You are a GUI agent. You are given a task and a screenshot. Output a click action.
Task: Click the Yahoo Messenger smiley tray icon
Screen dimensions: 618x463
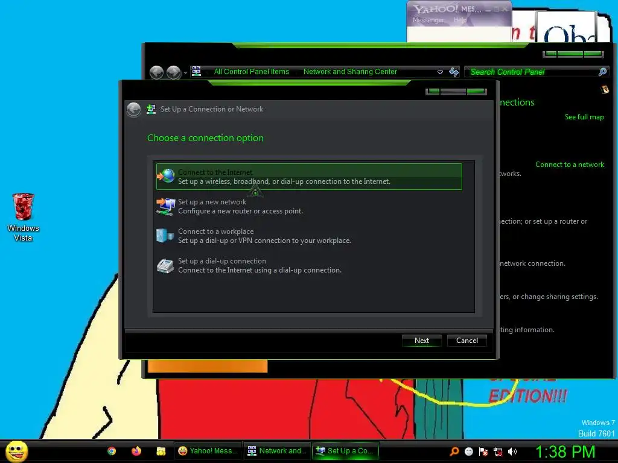(x=468, y=452)
